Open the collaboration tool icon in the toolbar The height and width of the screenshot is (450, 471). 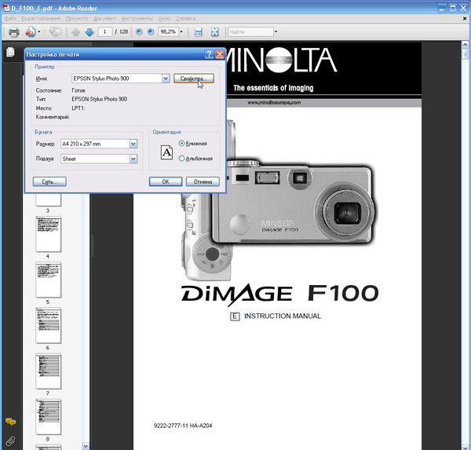[x=31, y=31]
